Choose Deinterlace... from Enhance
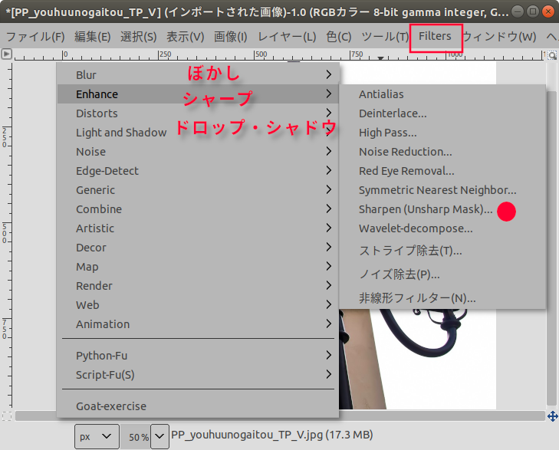559x450 pixels. coord(442,113)
